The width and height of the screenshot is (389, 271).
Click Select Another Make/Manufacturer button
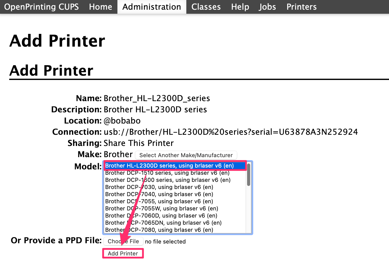[186, 155]
